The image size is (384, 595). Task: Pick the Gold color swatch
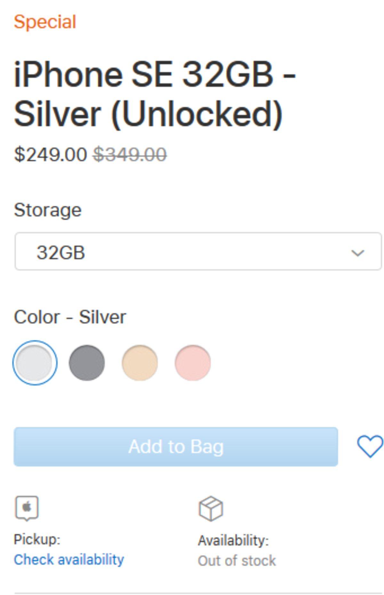(x=140, y=363)
